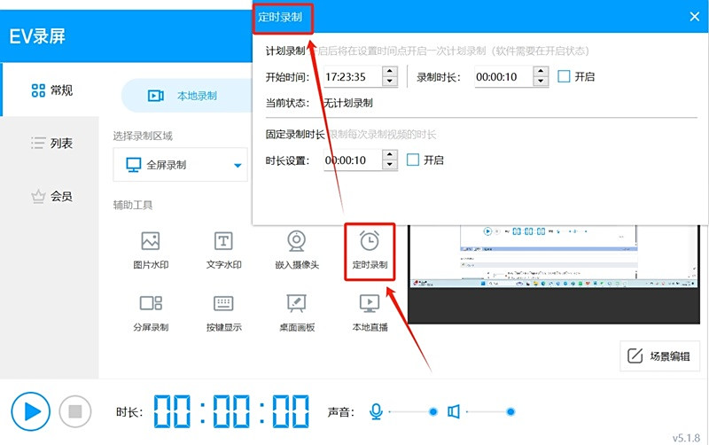Screen dimensions: 709x445
Task: Open the 本地直播 local live stream tool
Action: point(370,312)
